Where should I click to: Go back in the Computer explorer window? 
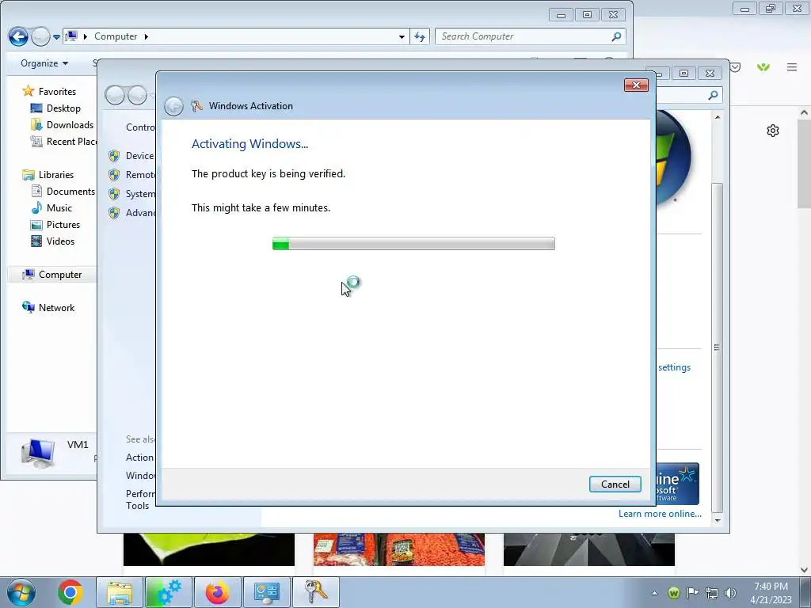[18, 36]
